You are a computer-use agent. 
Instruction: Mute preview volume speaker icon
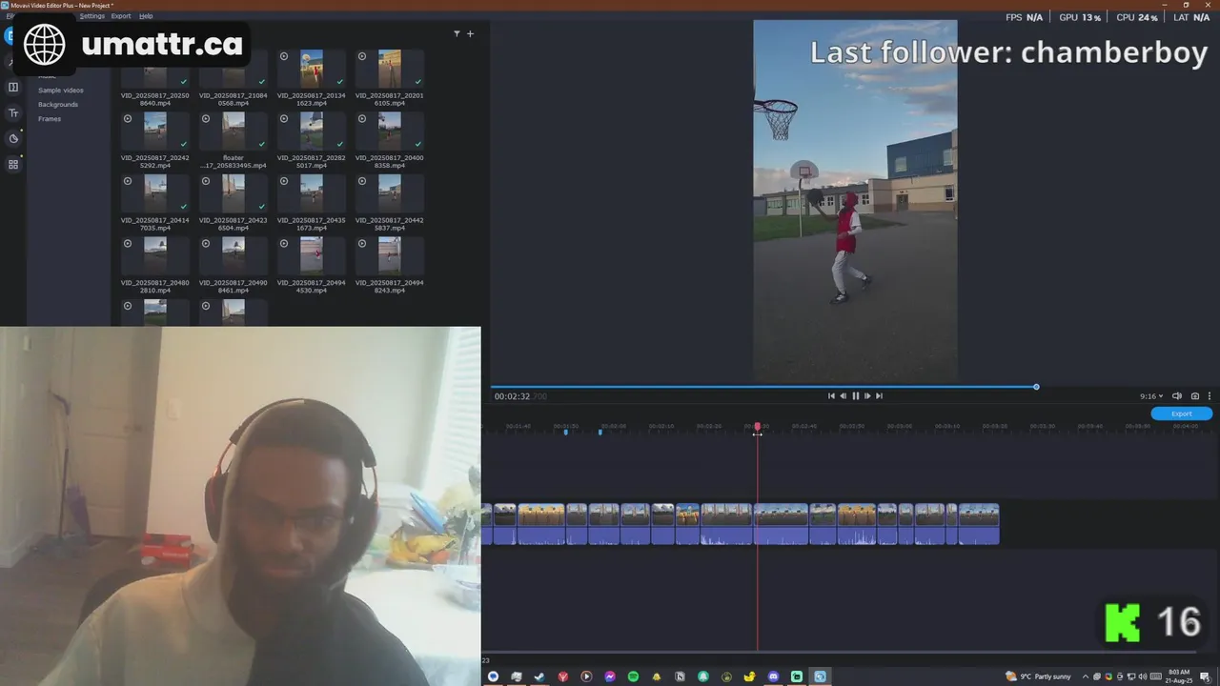click(x=1176, y=396)
